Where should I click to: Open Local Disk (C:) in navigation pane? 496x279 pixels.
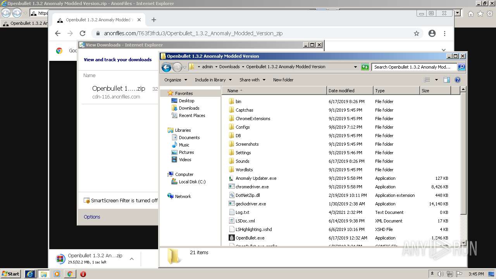(x=192, y=182)
